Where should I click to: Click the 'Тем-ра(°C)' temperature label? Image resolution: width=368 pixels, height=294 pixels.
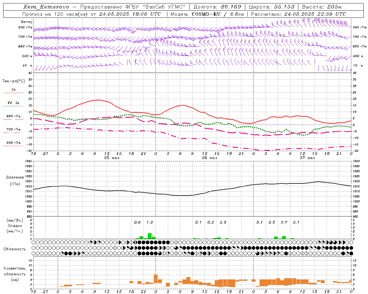(14, 81)
